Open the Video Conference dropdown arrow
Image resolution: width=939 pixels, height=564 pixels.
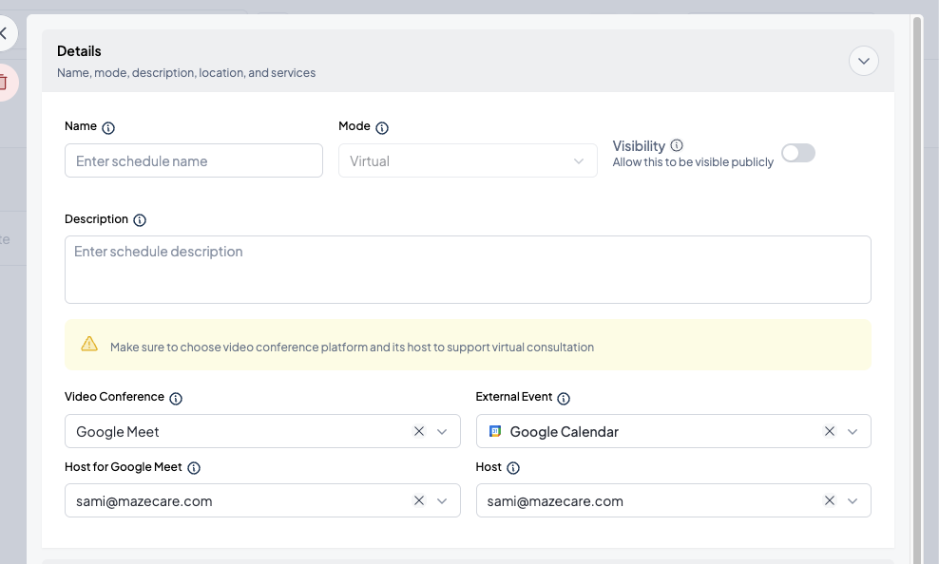[442, 432]
